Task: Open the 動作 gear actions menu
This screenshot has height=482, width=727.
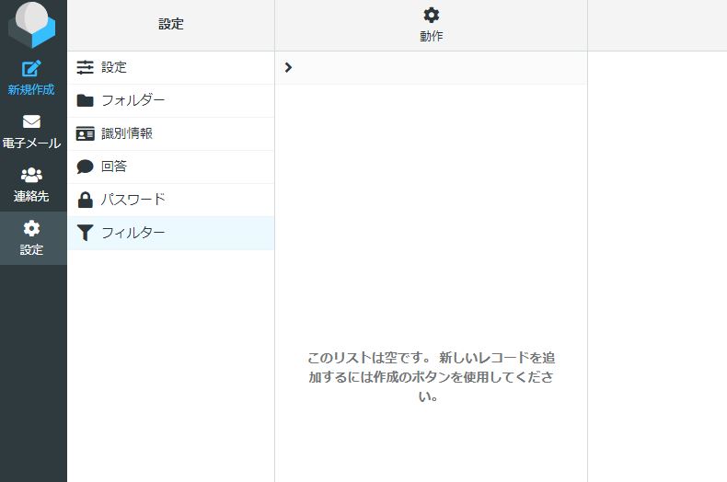Action: click(431, 15)
